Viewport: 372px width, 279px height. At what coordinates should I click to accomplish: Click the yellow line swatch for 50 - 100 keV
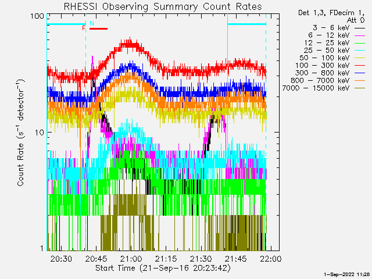pos(360,58)
